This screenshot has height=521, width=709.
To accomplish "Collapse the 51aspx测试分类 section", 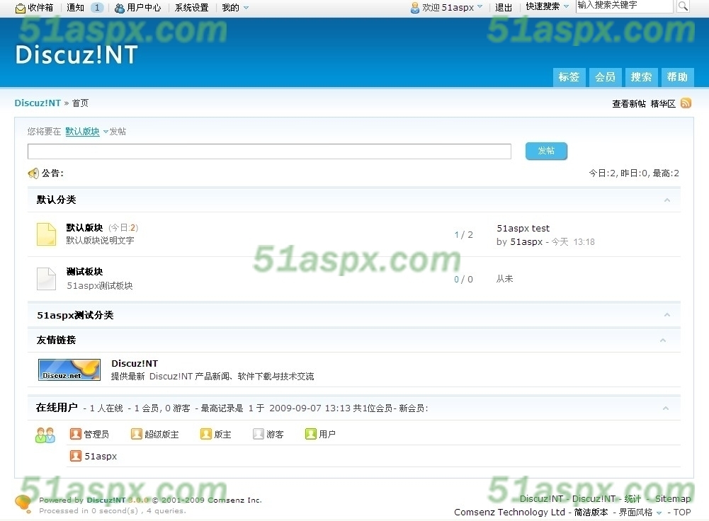I will pyautogui.click(x=667, y=314).
